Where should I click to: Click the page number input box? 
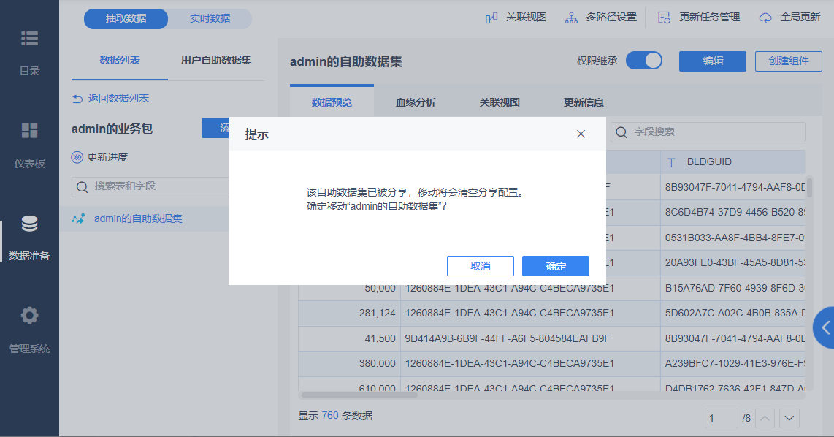tap(722, 419)
